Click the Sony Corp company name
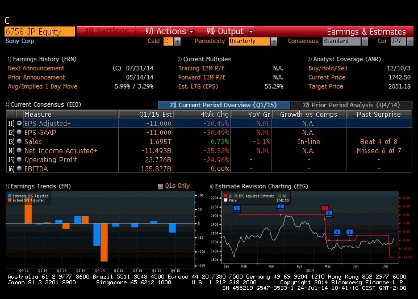Viewport: 418px width, 299px height. pos(20,41)
